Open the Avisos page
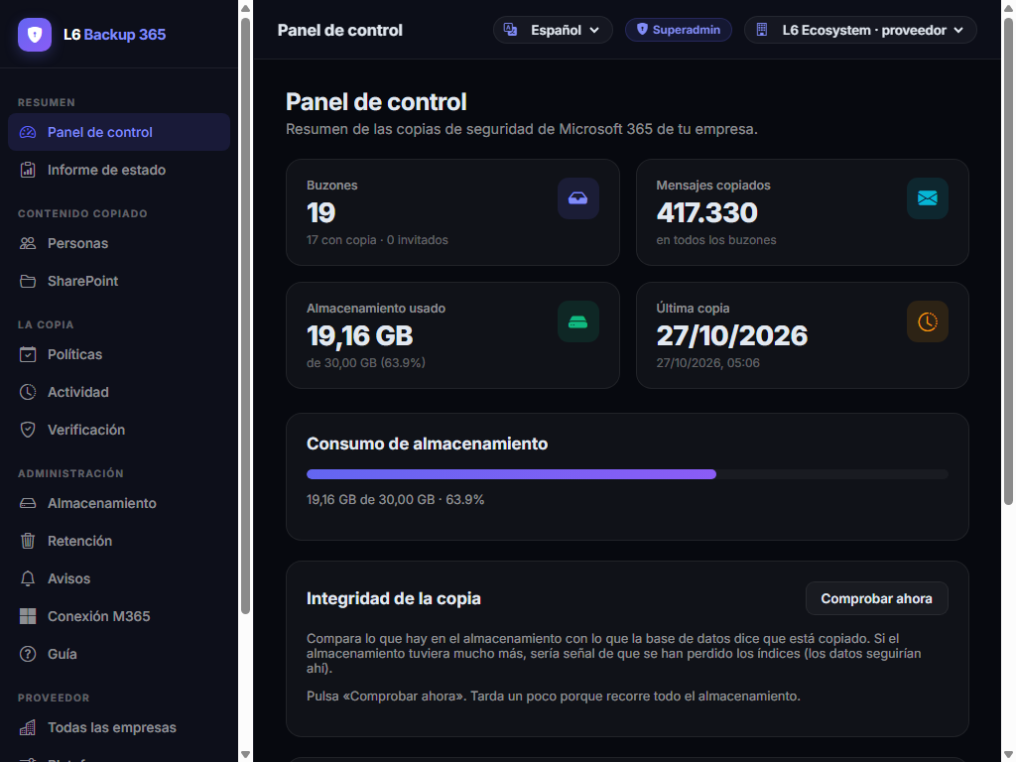Viewport: 1016px width, 762px height. pyautogui.click(x=119, y=578)
